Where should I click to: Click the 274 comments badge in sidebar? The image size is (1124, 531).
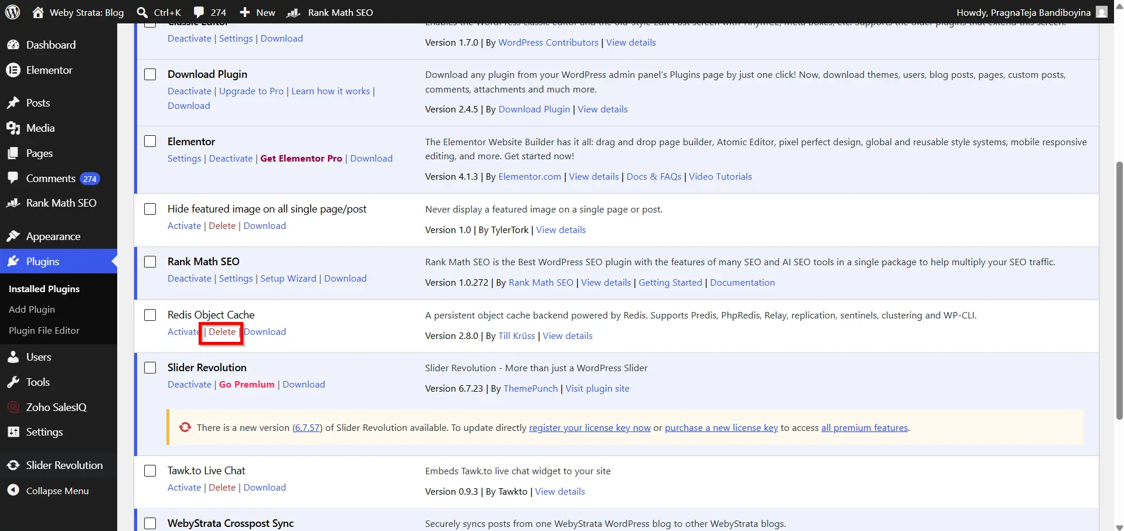(x=90, y=179)
